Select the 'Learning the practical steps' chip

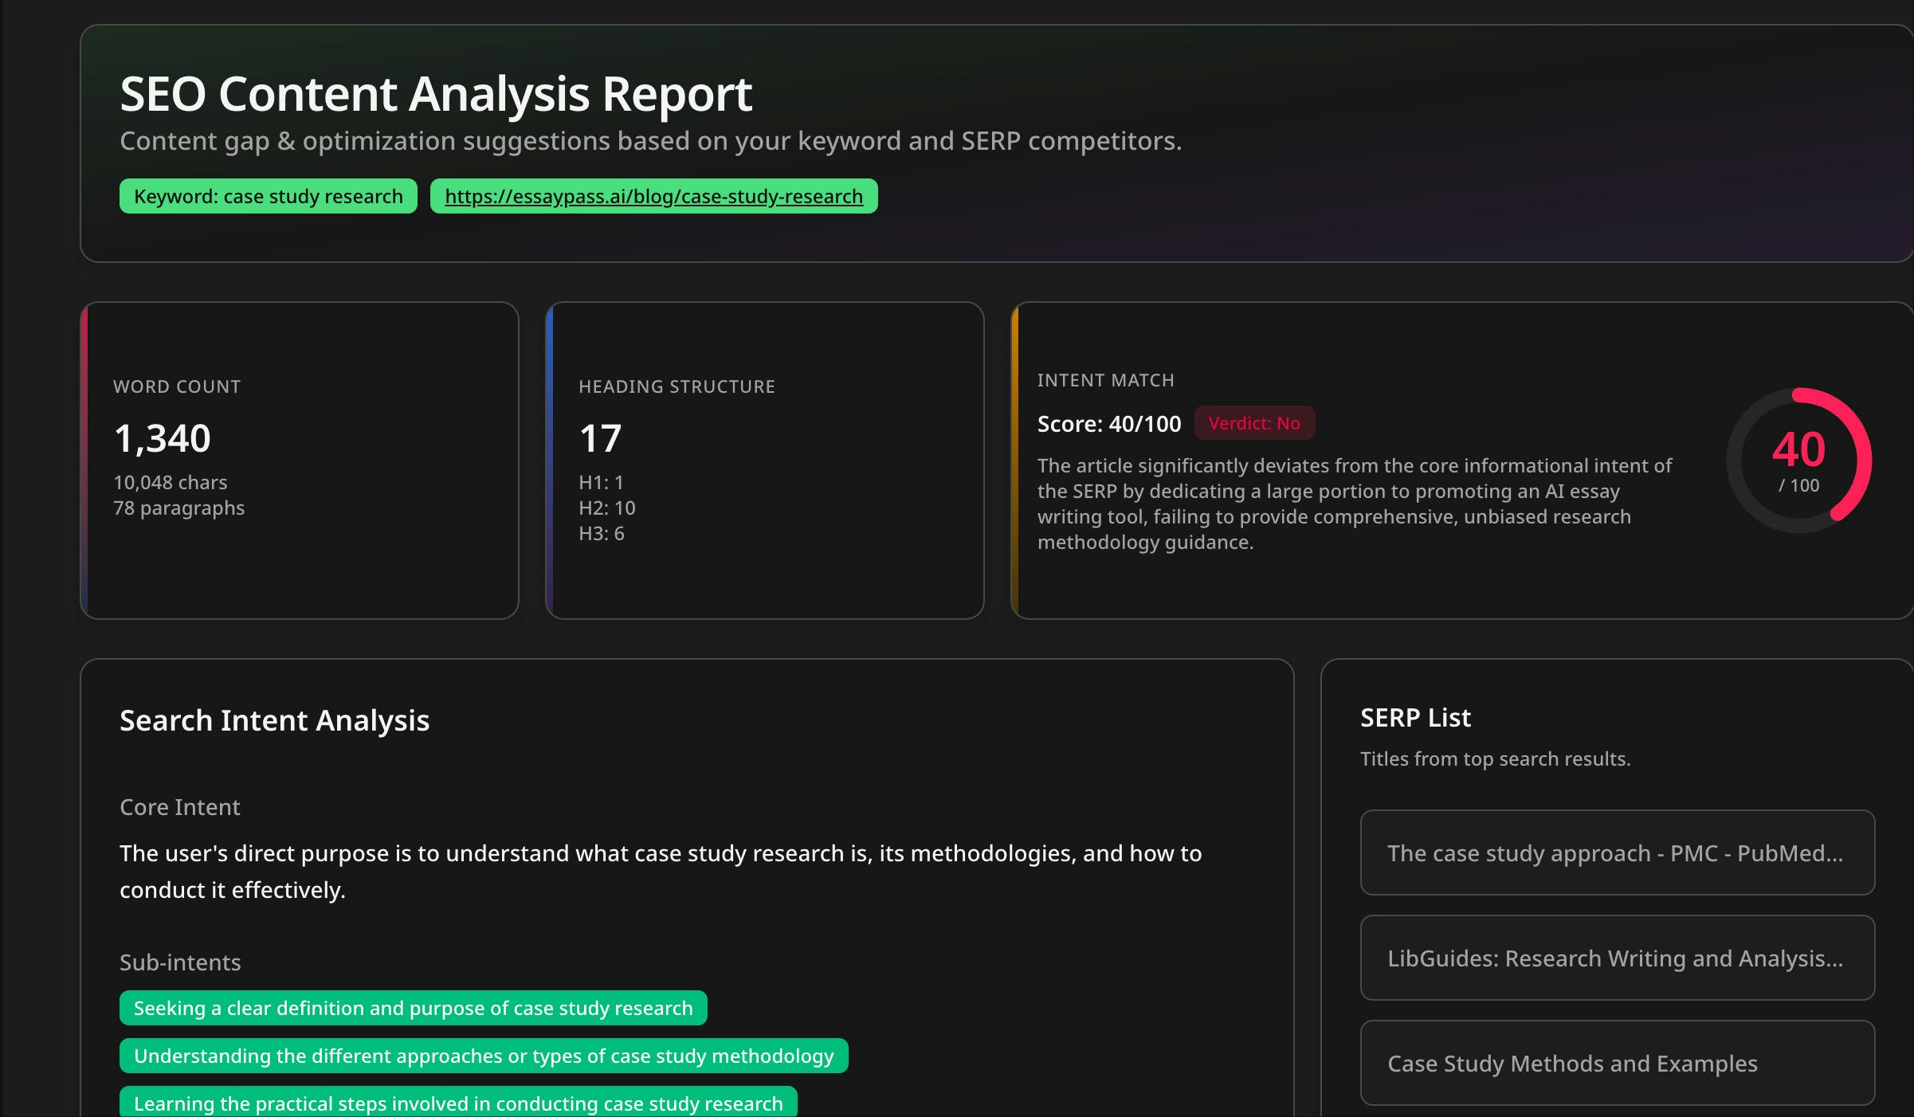[457, 1104]
